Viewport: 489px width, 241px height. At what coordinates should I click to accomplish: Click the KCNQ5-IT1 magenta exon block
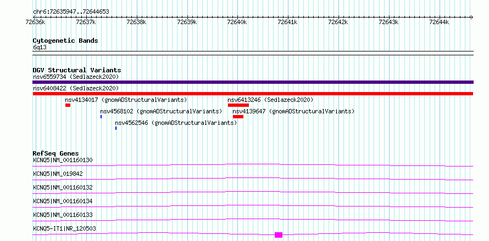(279, 235)
